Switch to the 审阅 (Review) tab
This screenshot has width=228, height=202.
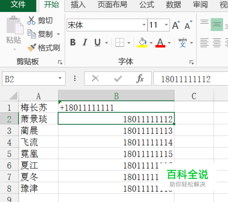click(x=200, y=5)
